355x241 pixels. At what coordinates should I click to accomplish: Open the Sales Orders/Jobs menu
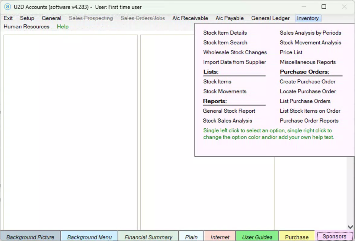pos(142,18)
